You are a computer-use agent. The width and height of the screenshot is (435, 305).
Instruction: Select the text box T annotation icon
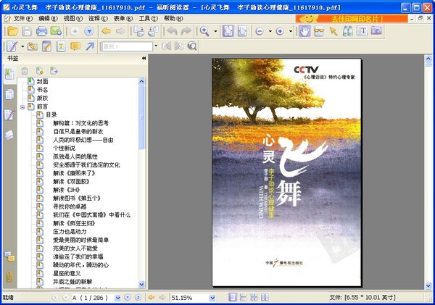61,46
